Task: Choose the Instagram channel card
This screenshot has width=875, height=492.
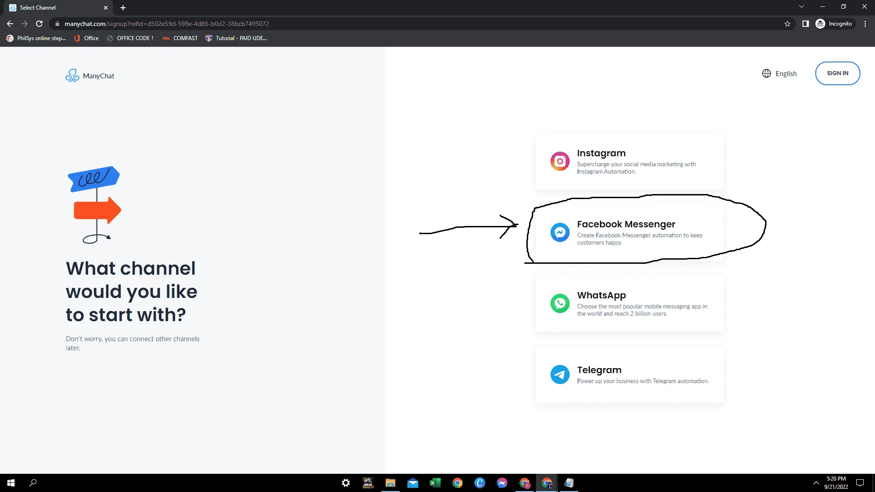Action: click(x=629, y=161)
